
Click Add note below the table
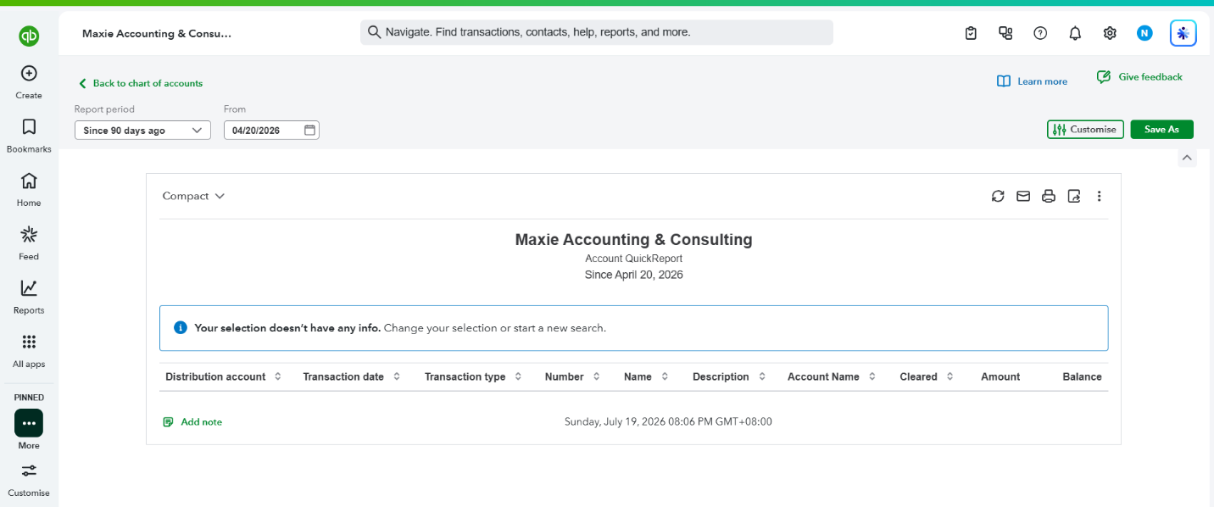point(192,421)
